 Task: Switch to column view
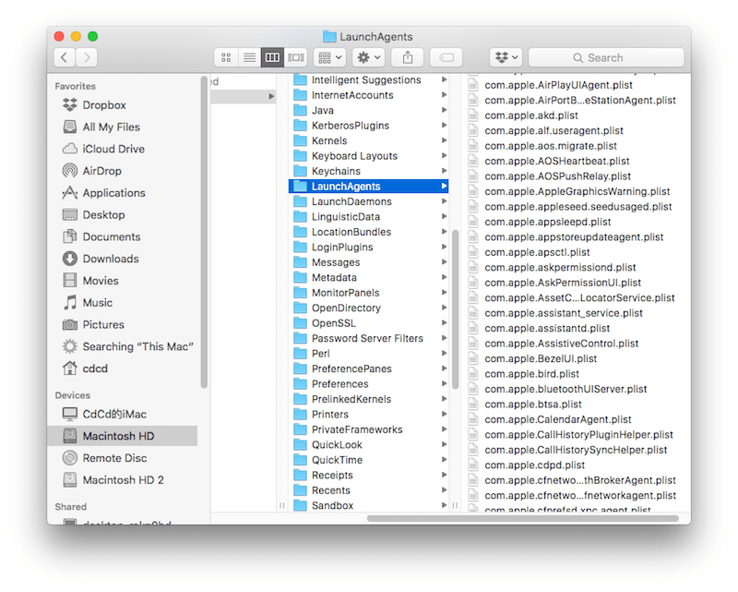pyautogui.click(x=272, y=57)
